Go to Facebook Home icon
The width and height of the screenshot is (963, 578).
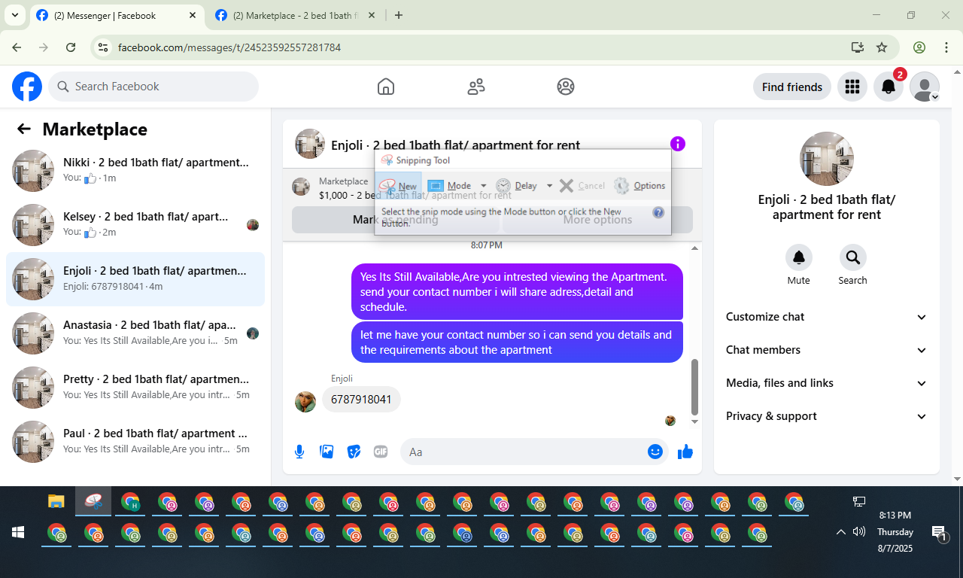click(386, 87)
